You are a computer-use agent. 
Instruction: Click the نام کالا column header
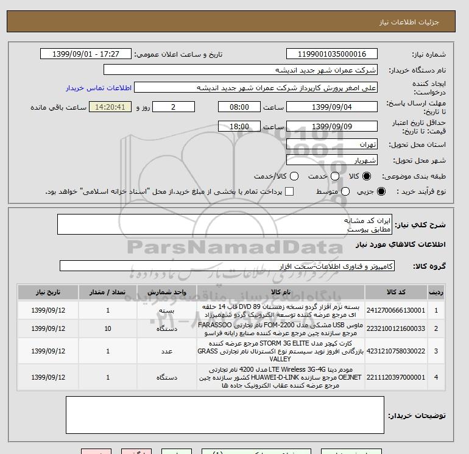[x=281, y=292]
